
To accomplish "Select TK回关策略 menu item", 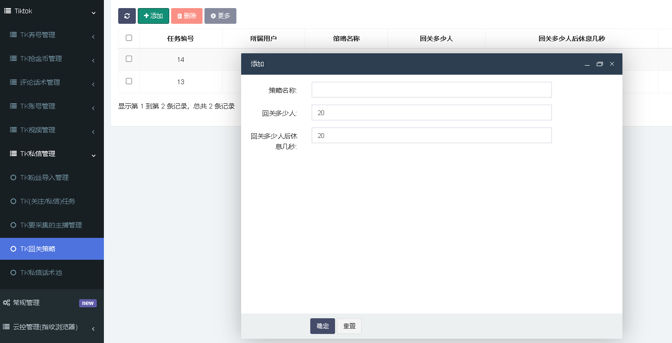I will [x=52, y=249].
